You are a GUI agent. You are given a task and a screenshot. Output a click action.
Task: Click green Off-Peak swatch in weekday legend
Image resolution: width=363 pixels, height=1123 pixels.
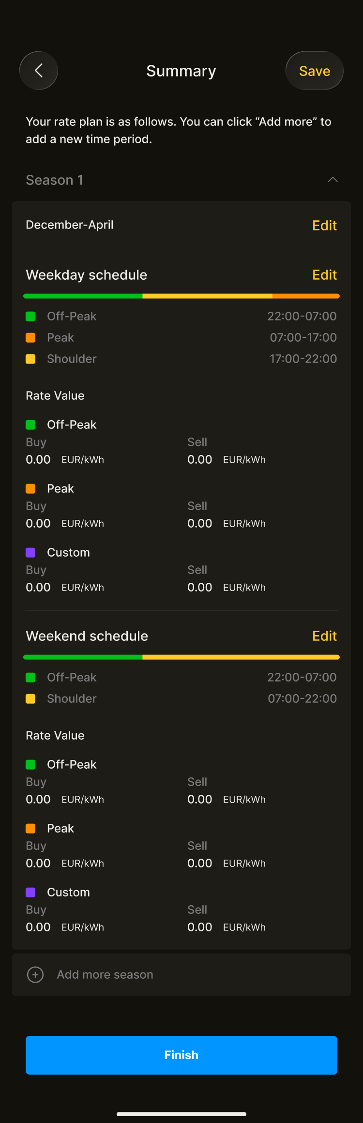tap(30, 317)
